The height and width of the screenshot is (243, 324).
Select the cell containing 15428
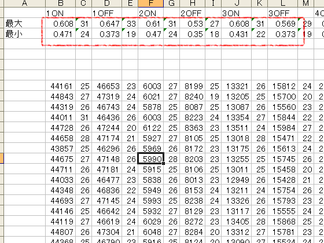(x=283, y=179)
